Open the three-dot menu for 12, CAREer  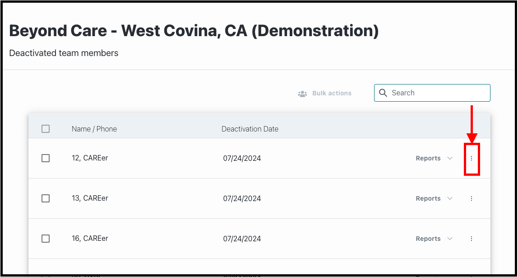click(472, 158)
